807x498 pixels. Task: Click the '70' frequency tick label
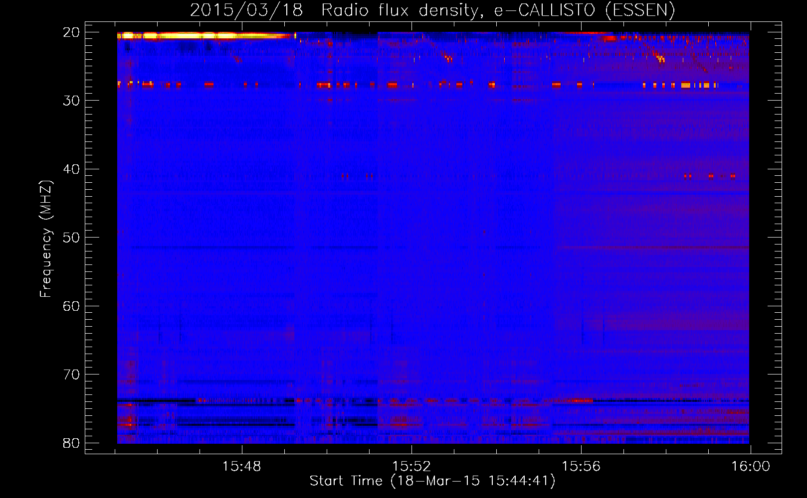click(x=71, y=374)
